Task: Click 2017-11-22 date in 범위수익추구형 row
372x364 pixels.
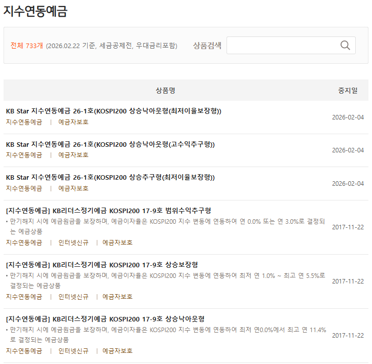Action: click(x=348, y=227)
